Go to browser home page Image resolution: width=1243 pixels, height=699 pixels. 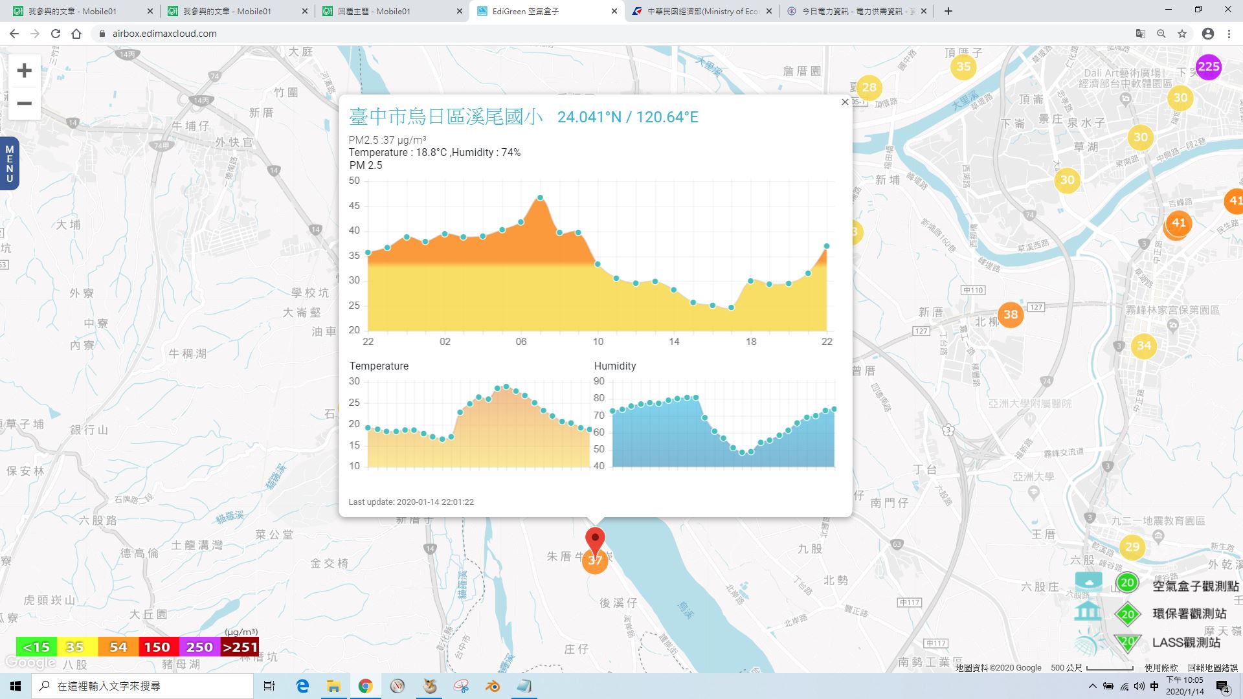tap(76, 34)
